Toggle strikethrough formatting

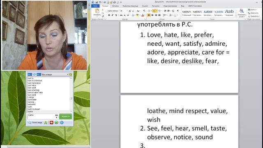click(x=121, y=15)
